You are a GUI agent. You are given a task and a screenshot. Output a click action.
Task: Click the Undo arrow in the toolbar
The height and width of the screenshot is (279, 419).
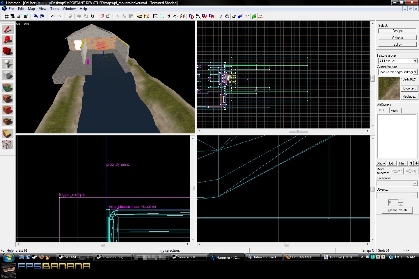tap(53, 16)
